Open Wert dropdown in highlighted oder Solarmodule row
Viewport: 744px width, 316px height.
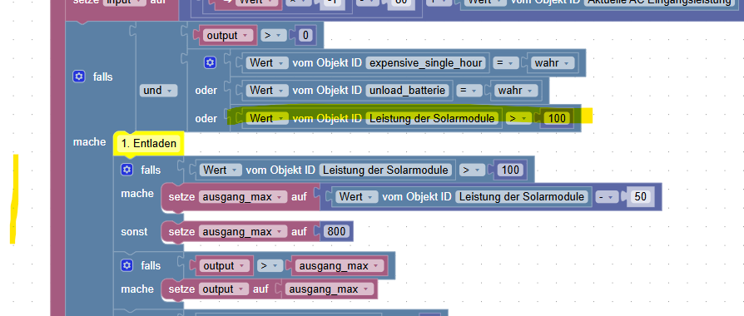[x=268, y=118]
